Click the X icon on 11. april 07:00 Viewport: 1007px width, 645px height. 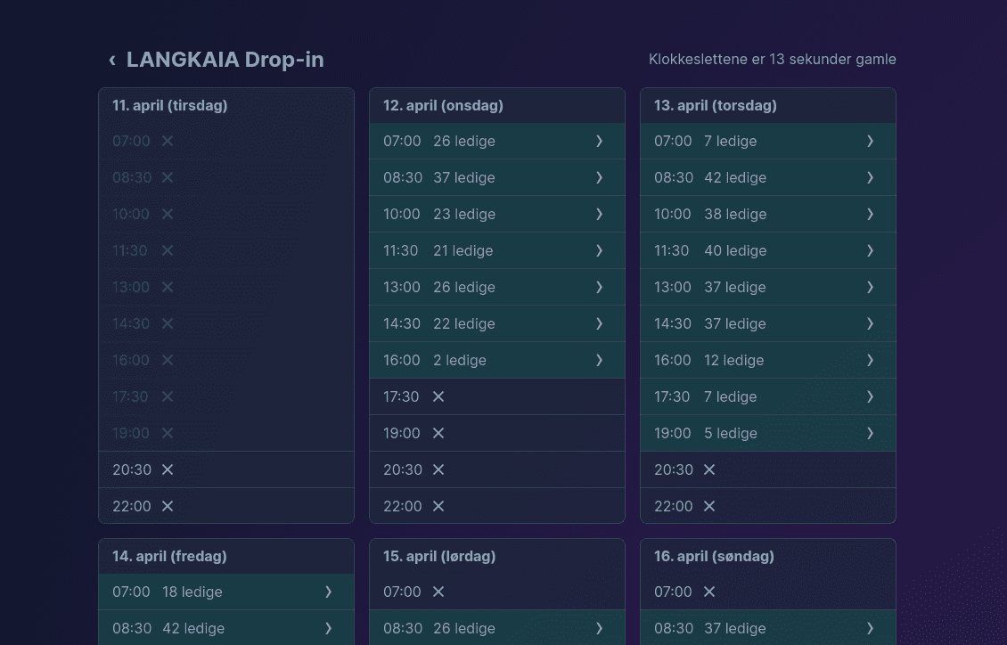pyautogui.click(x=168, y=141)
